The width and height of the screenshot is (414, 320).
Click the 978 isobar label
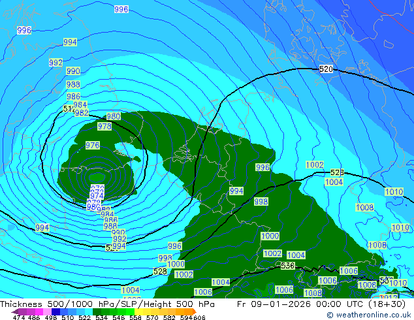tap(104, 126)
